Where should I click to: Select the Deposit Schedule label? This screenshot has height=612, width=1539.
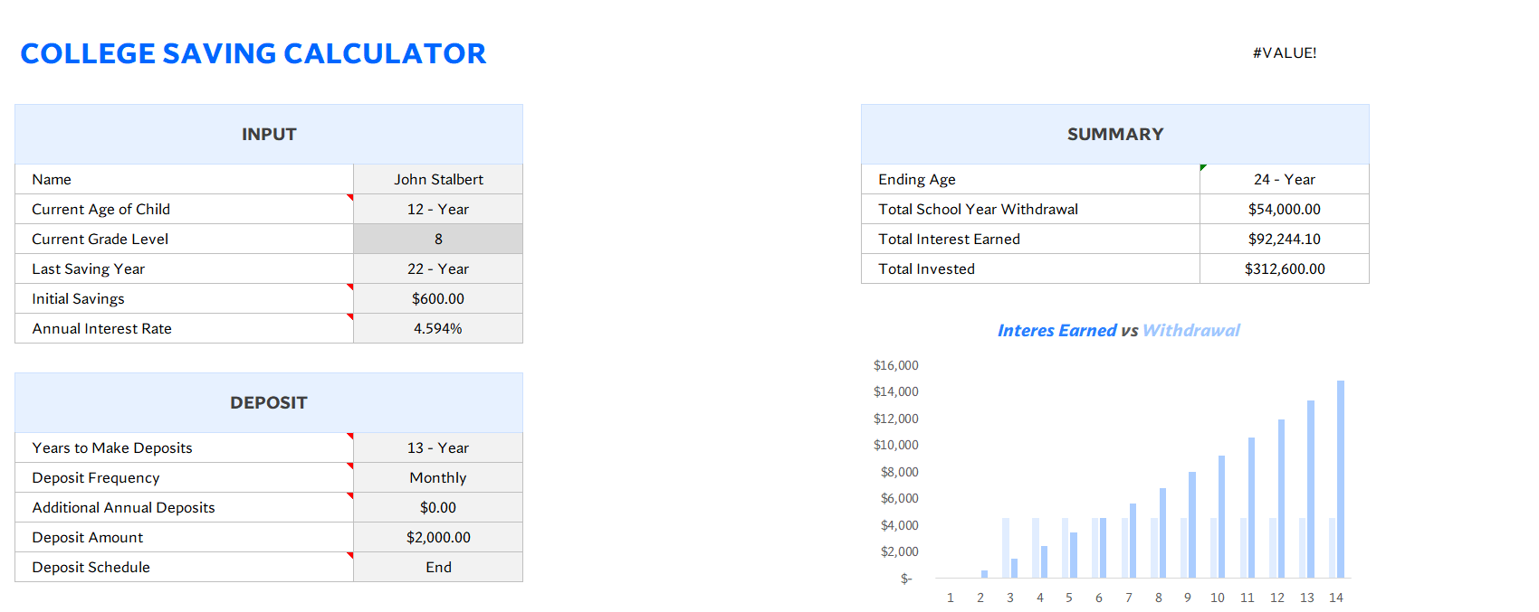[x=91, y=567]
